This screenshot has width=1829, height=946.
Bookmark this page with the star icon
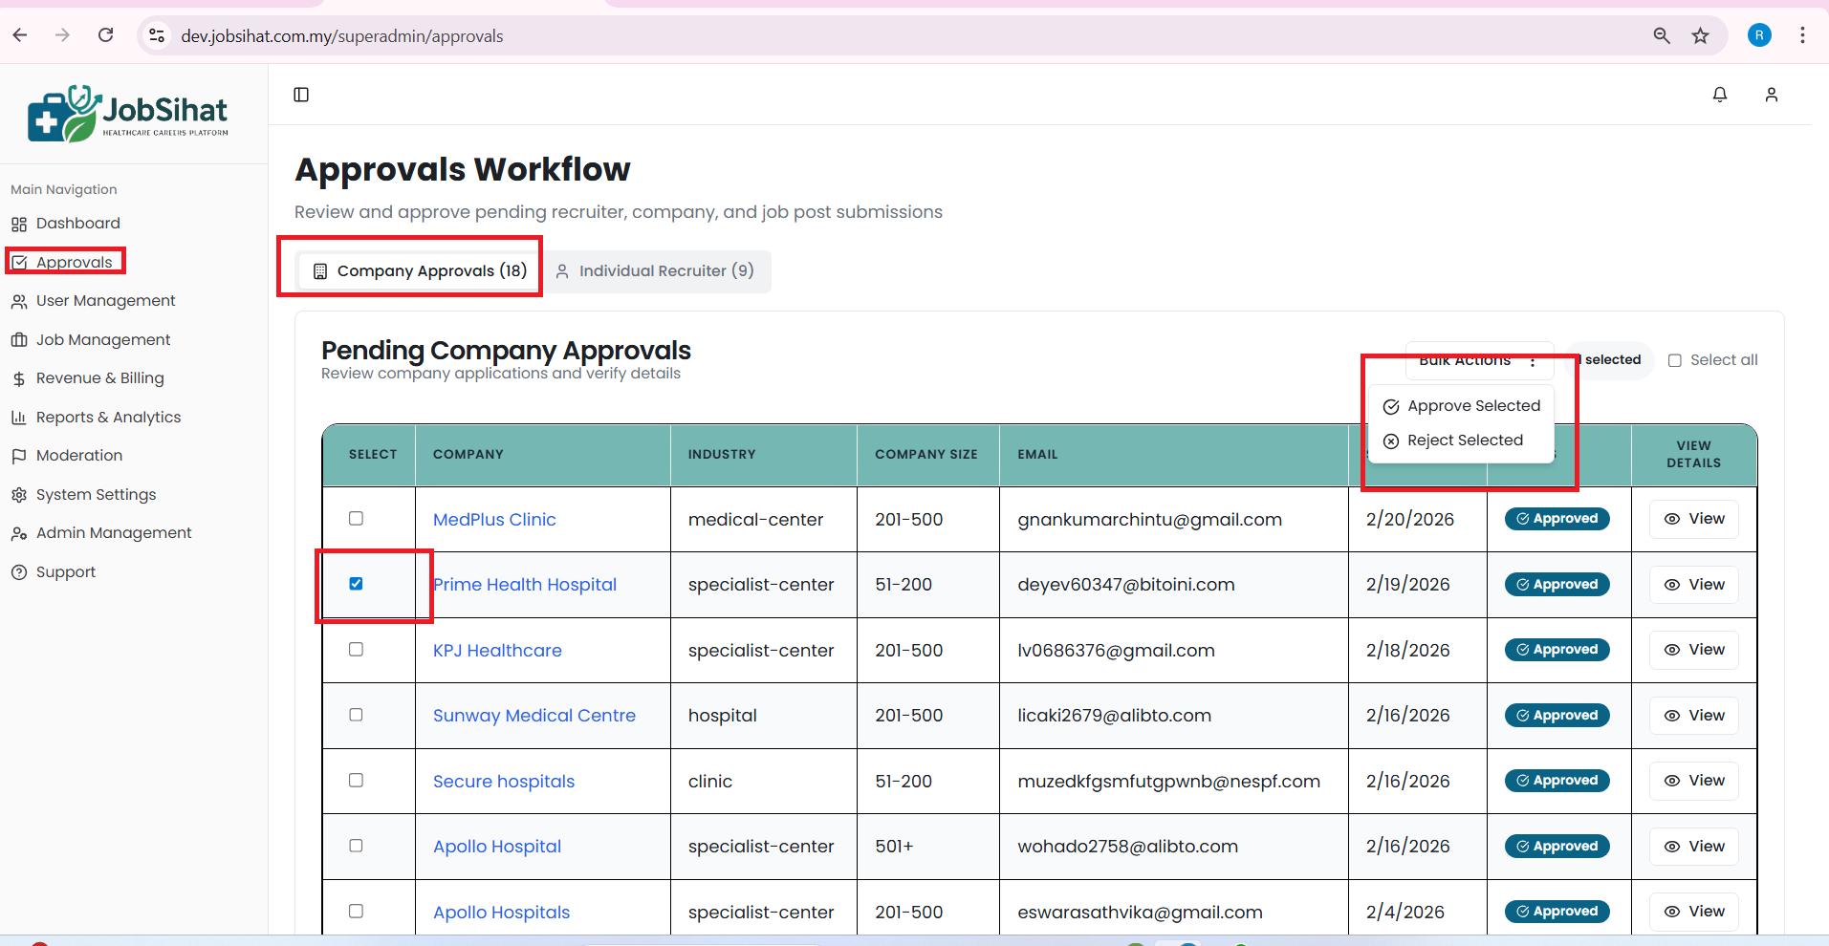pos(1700,36)
